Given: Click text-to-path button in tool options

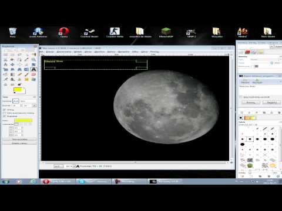Looking at the screenshot, I should 19,139.
